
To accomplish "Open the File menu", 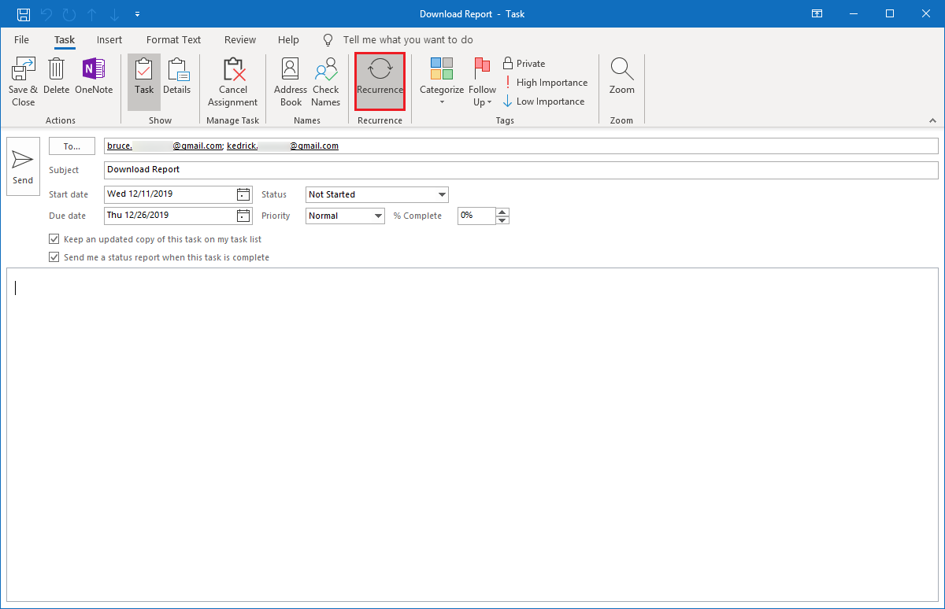I will [x=21, y=39].
